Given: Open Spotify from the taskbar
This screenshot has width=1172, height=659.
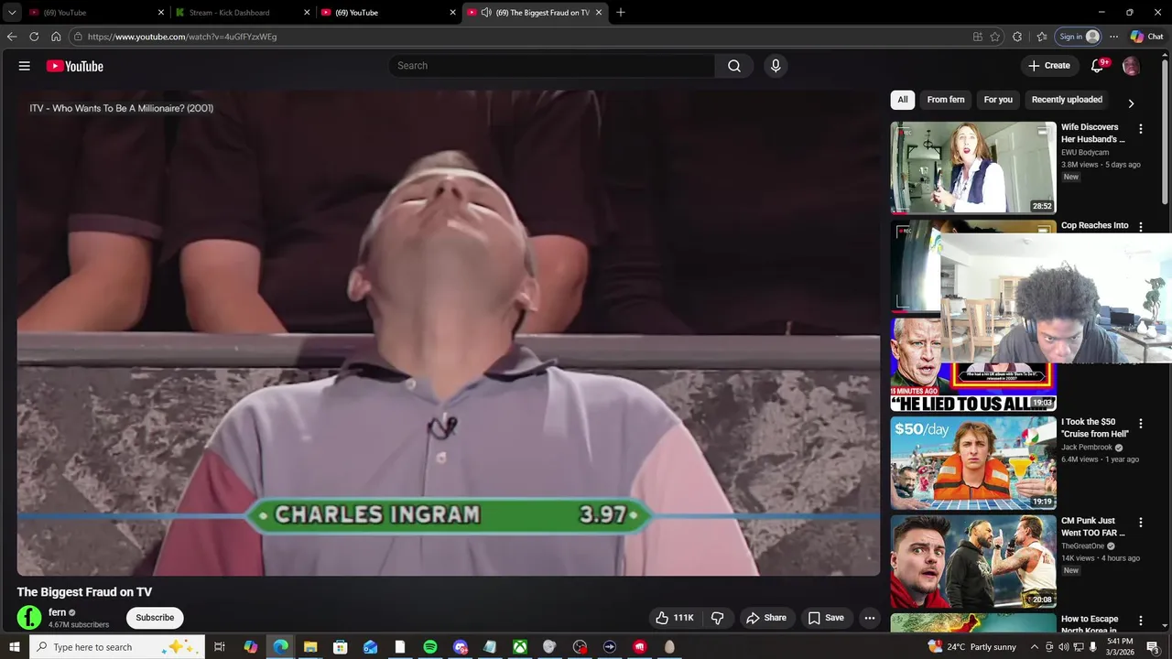Looking at the screenshot, I should tap(430, 647).
